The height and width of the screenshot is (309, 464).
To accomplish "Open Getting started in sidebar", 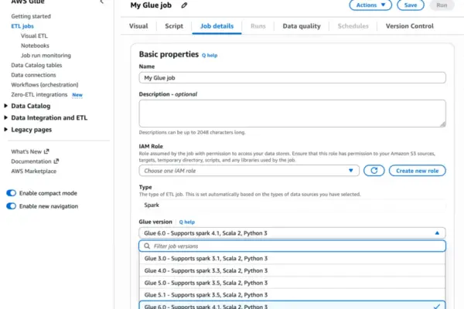I will [31, 16].
